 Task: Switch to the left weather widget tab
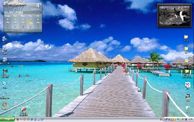(13, 13)
